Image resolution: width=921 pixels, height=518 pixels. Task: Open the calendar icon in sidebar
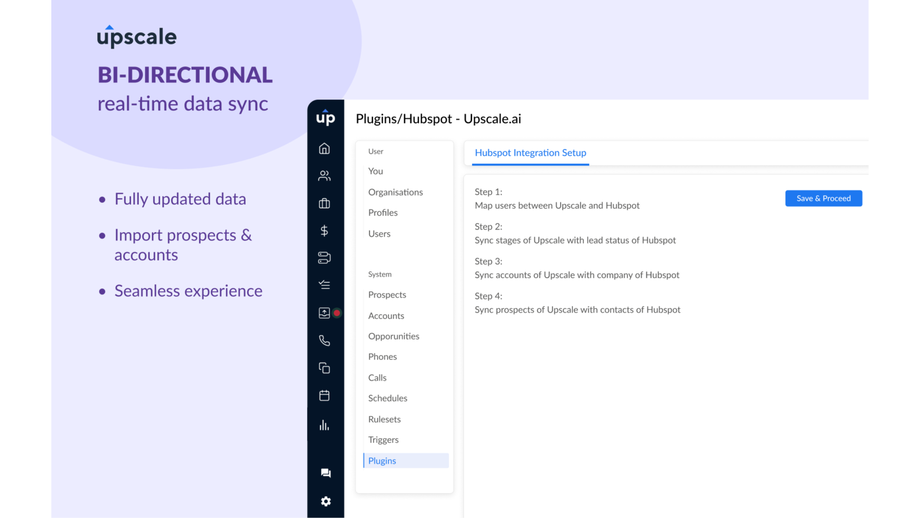tap(325, 395)
